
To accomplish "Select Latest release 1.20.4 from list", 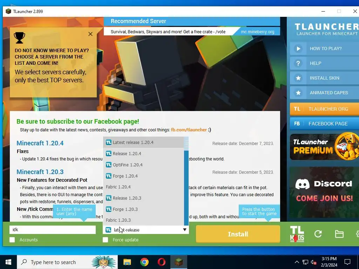I will (143, 142).
